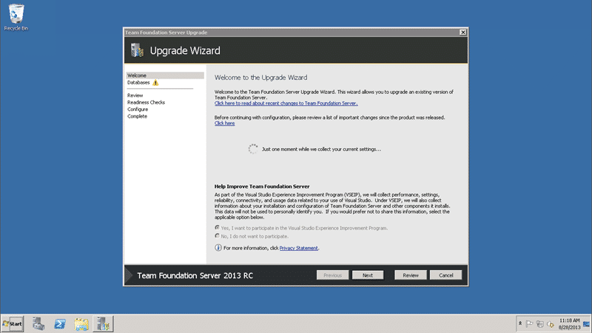Click the Review button in footer

point(411,275)
